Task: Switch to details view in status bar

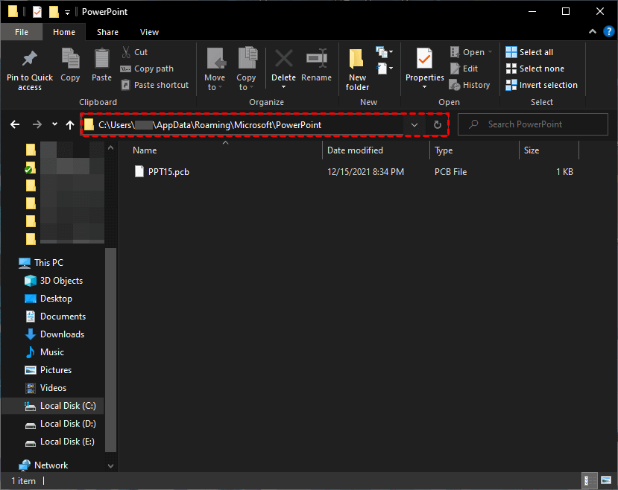Action: pyautogui.click(x=589, y=481)
